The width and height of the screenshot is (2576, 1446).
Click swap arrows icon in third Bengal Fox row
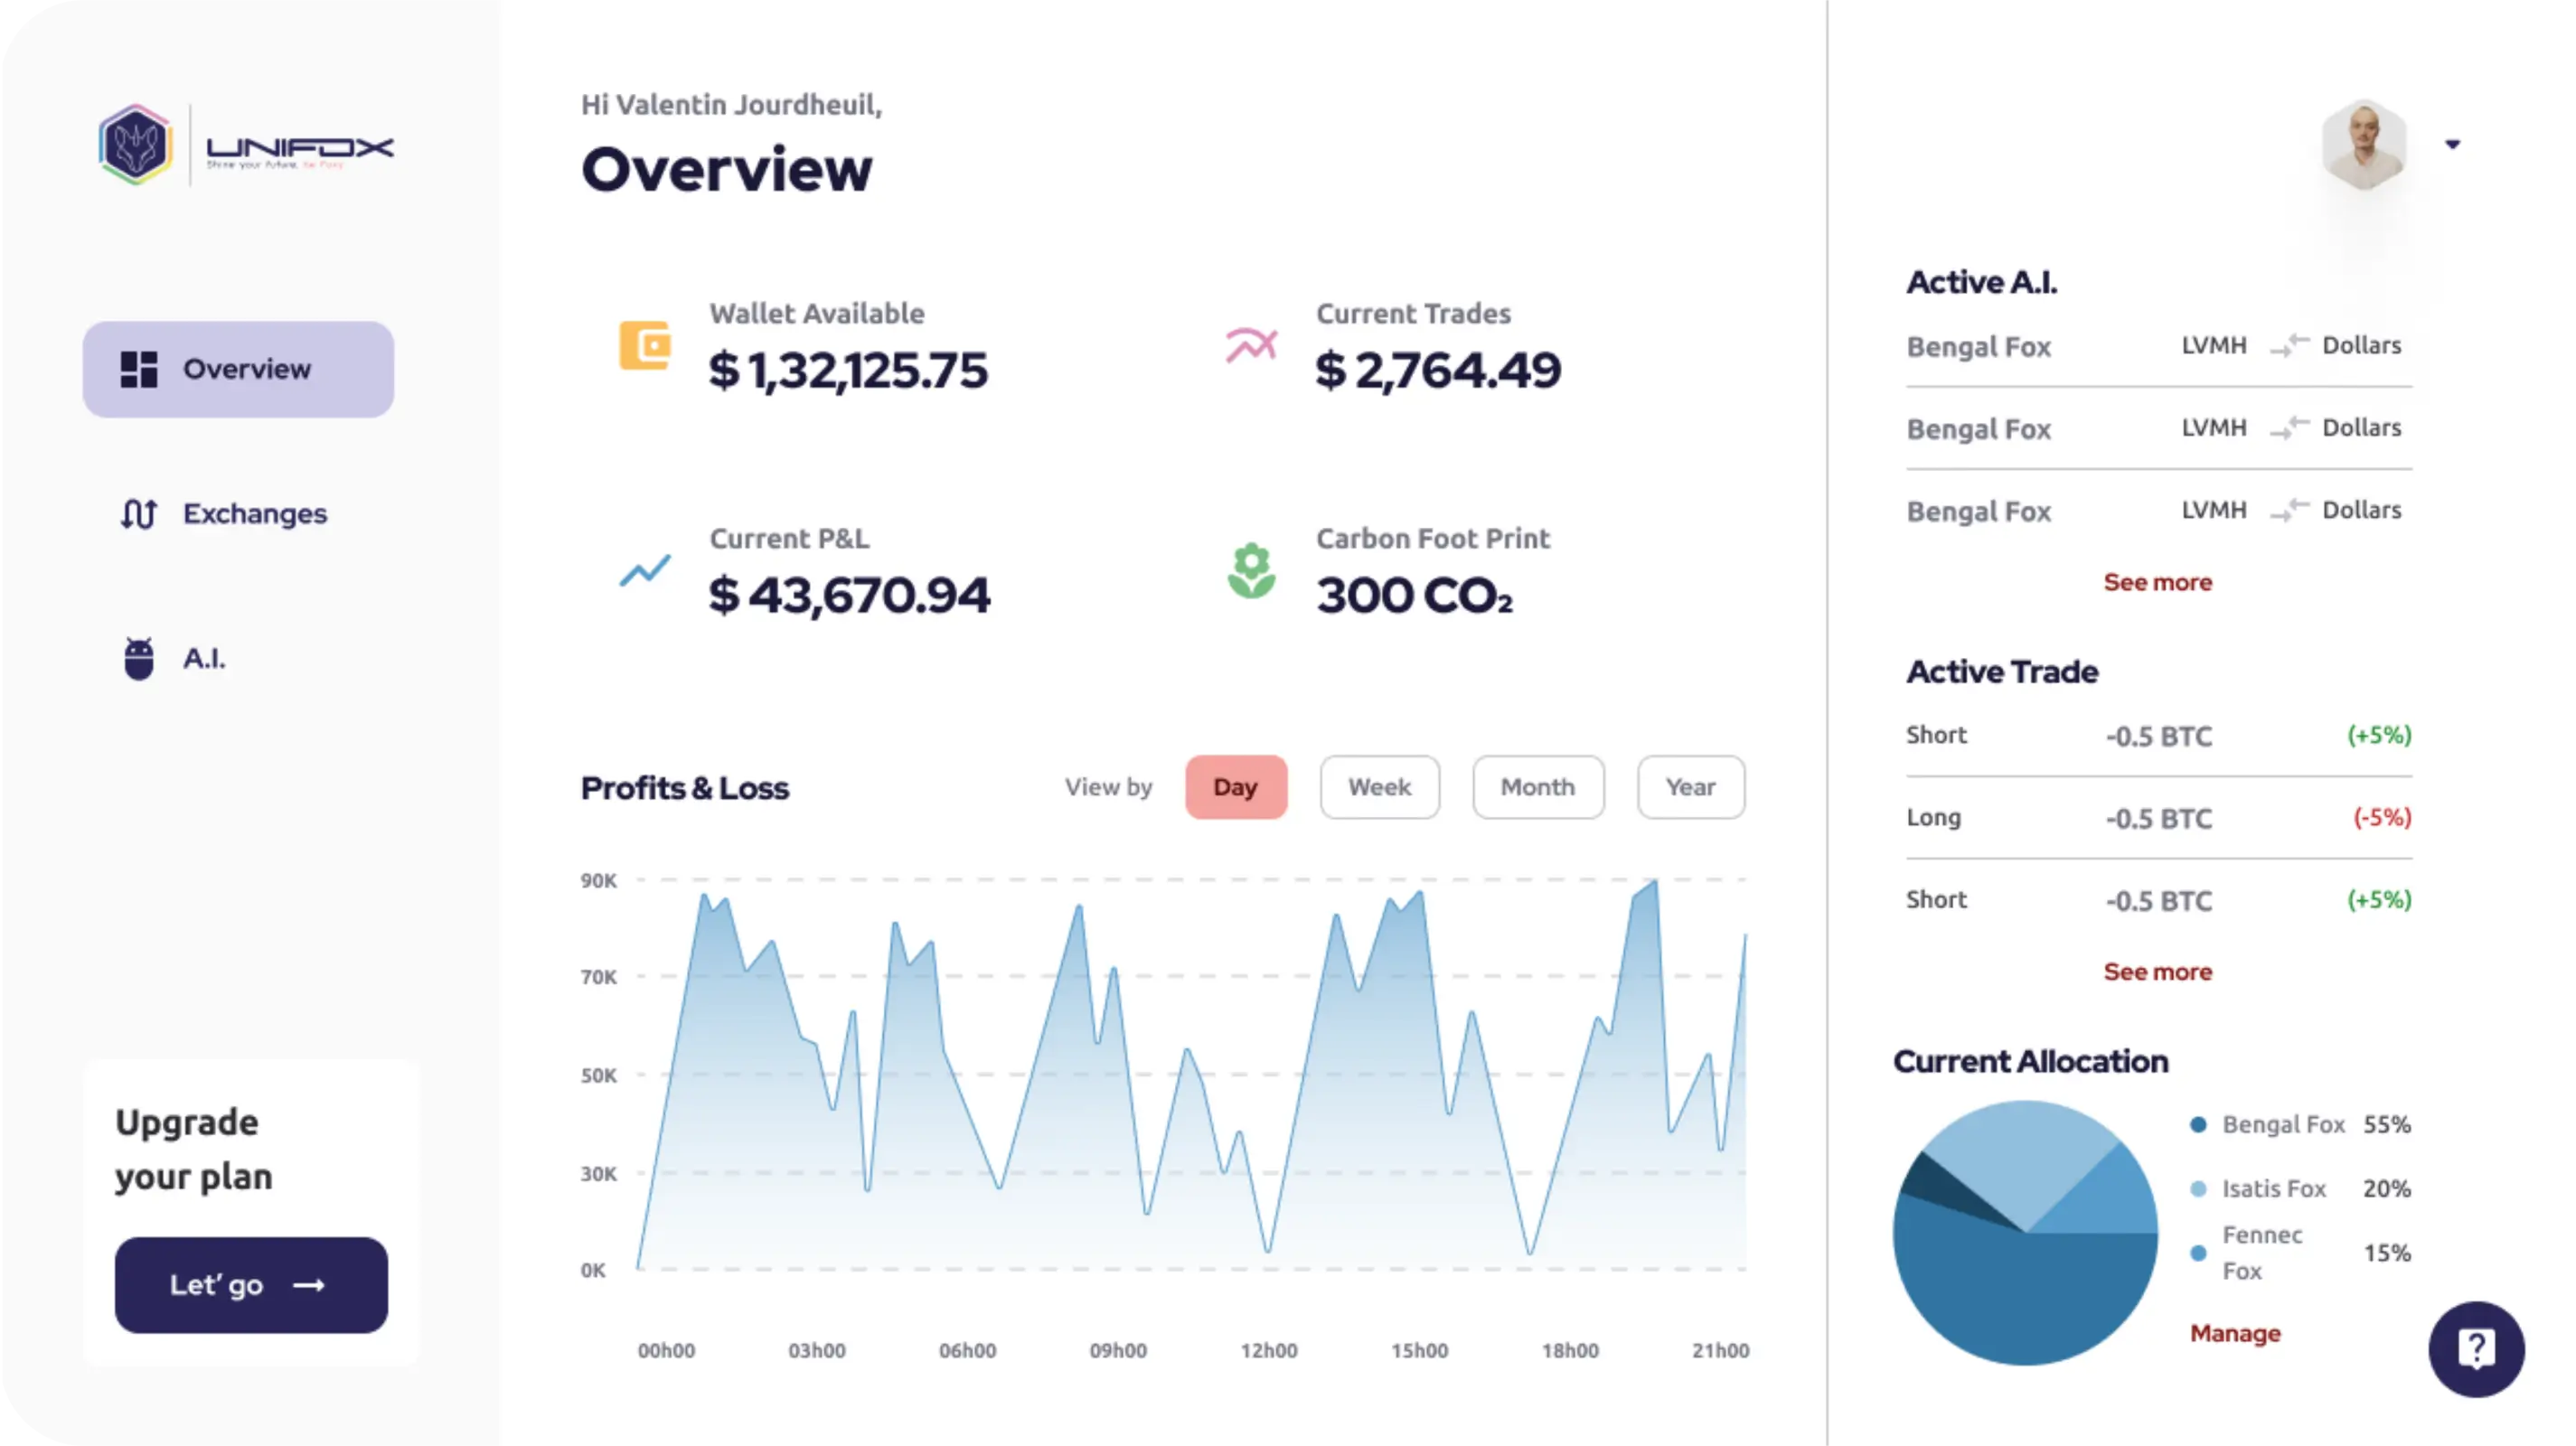click(x=2289, y=510)
